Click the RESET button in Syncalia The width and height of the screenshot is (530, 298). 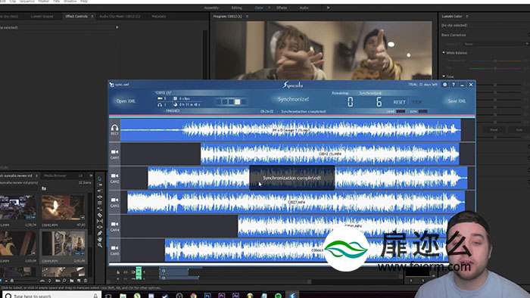point(399,102)
